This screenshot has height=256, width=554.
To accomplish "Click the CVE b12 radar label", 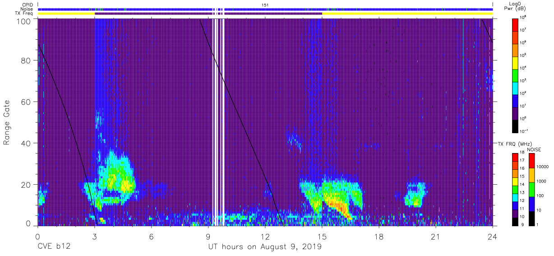I will (54, 247).
